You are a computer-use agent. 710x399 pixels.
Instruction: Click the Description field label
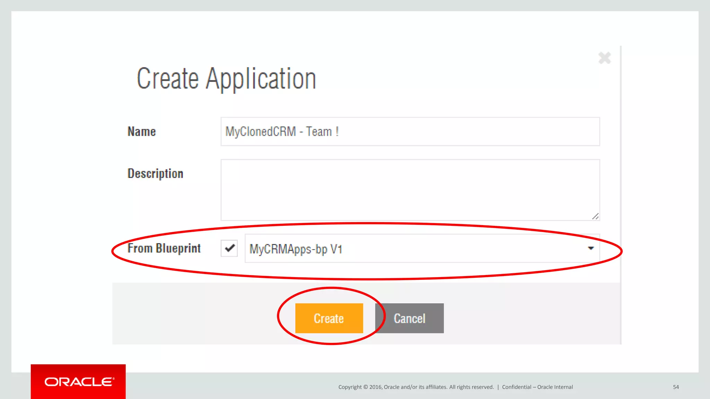[155, 174]
